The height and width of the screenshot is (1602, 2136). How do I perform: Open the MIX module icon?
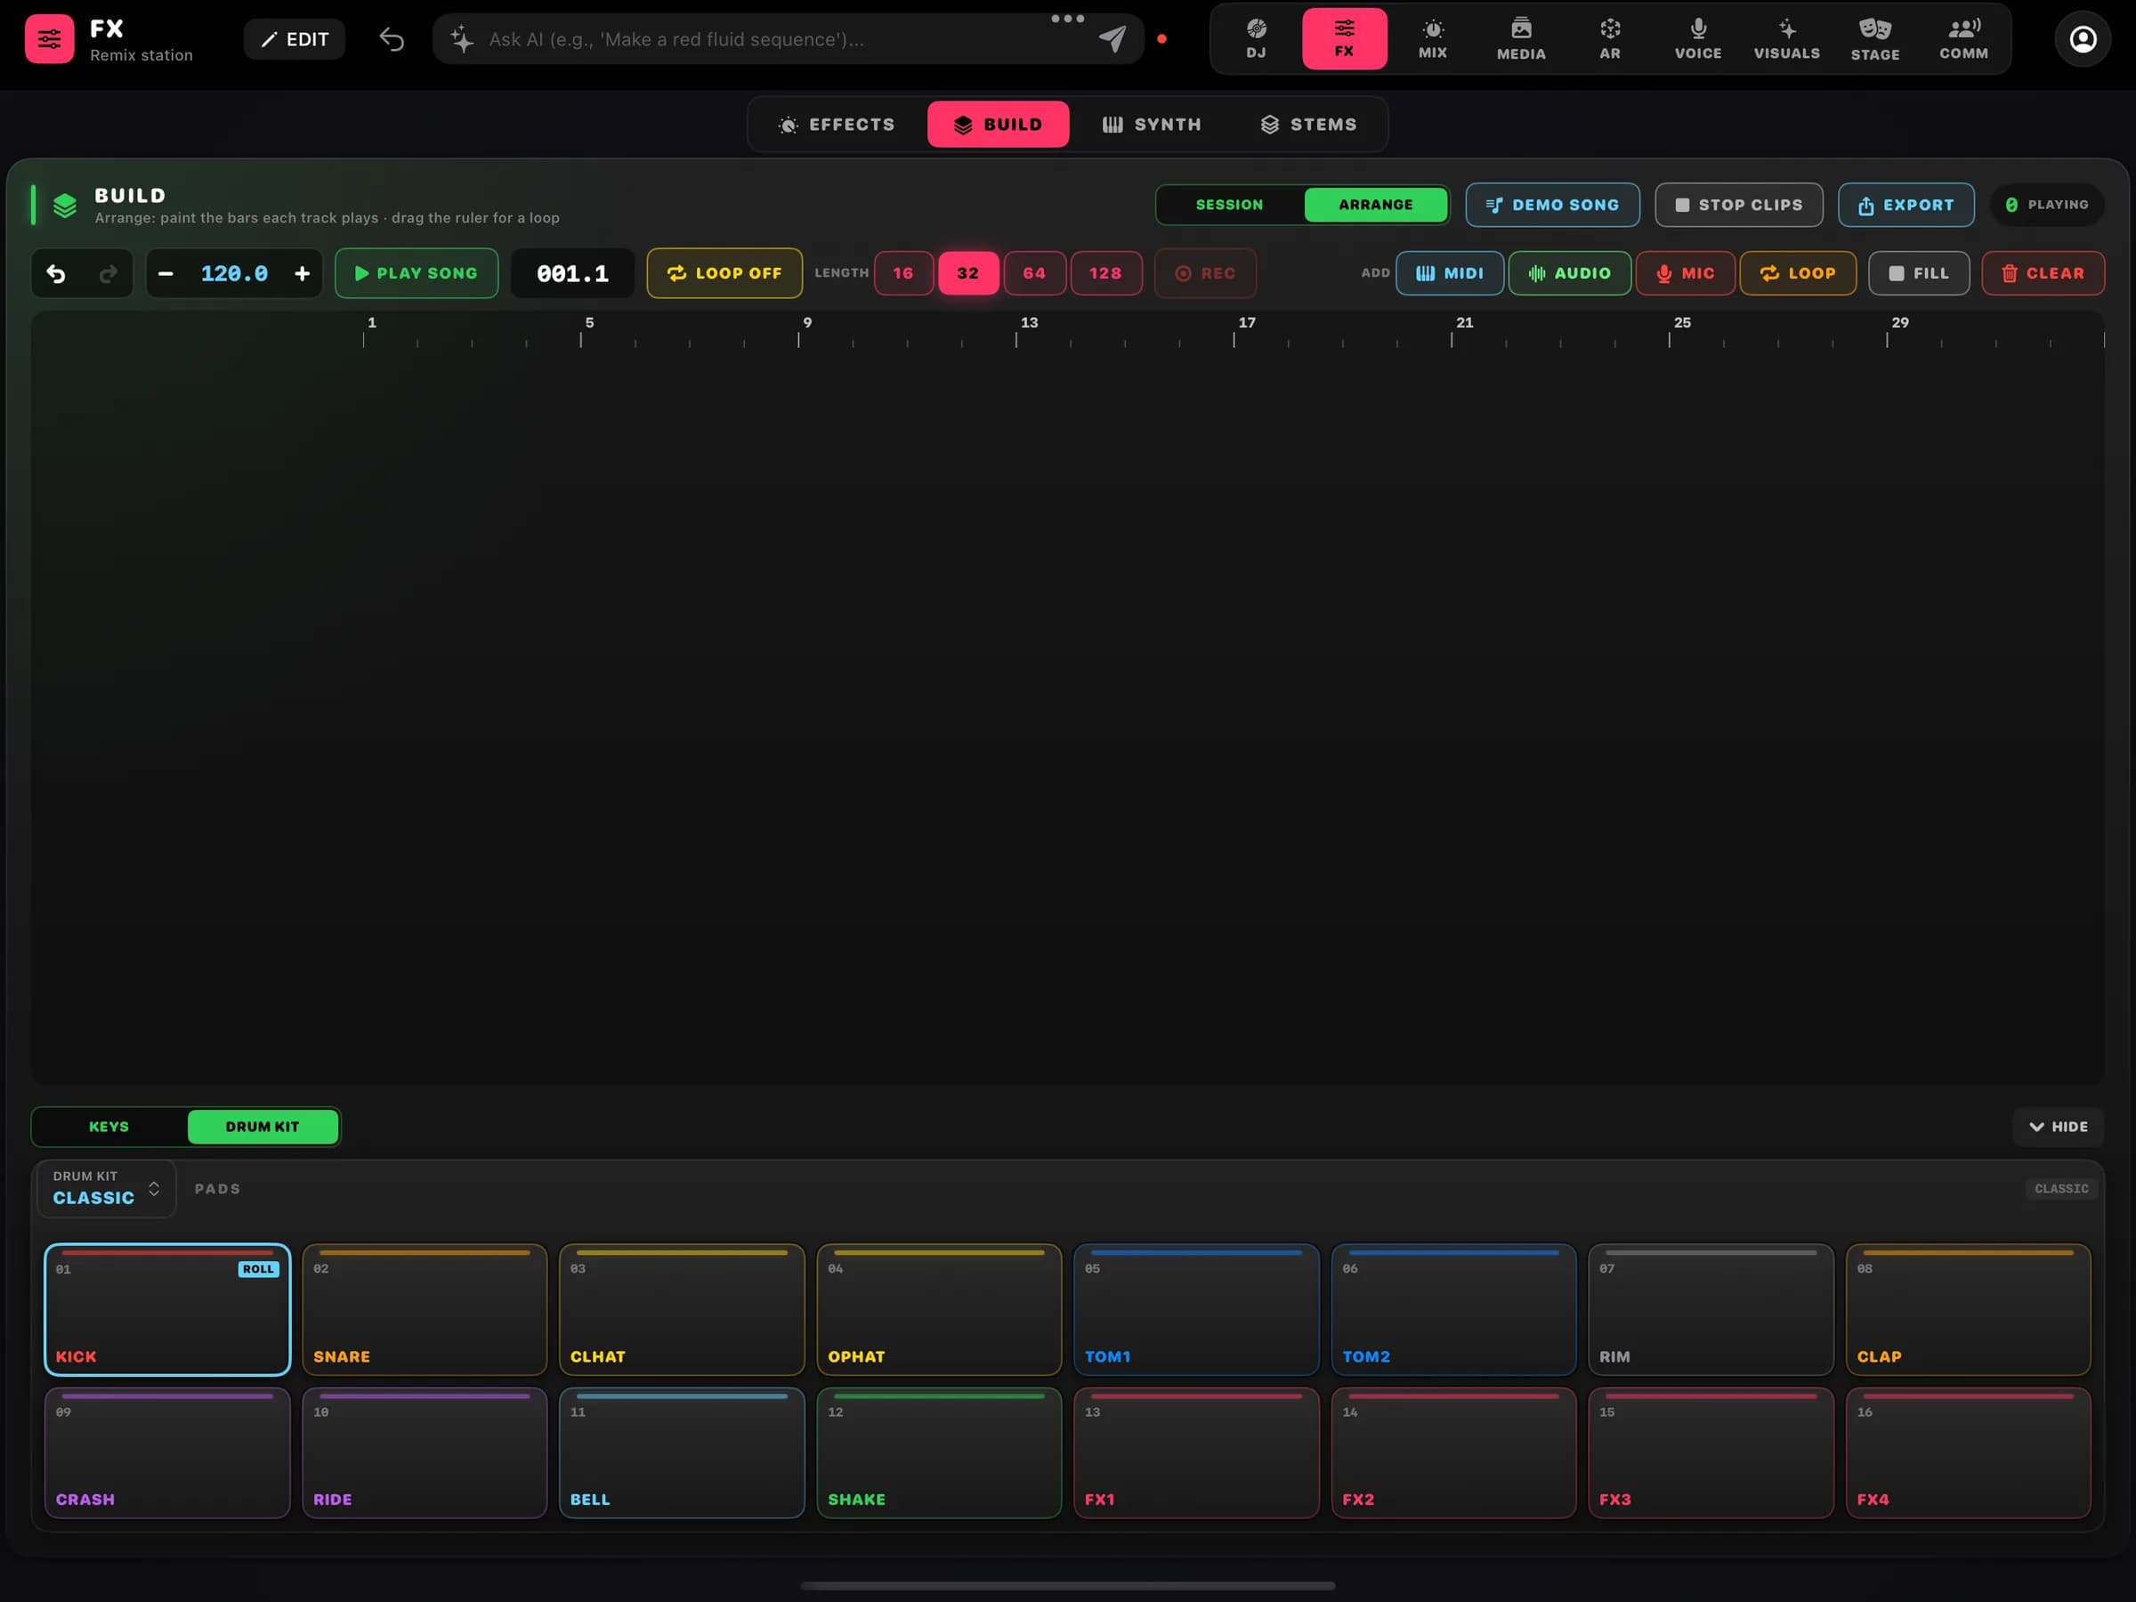click(1432, 38)
